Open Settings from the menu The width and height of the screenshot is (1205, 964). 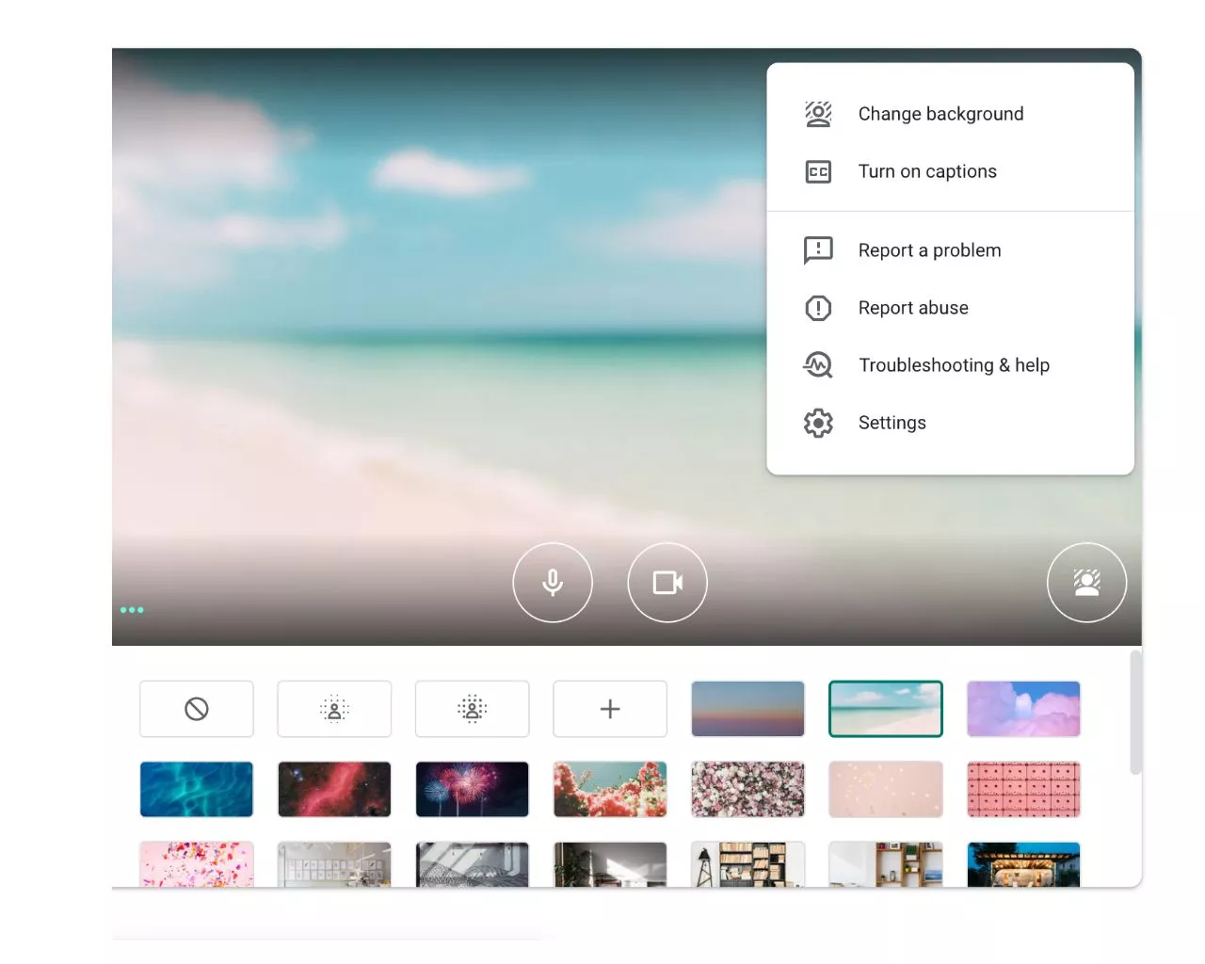[x=892, y=423]
